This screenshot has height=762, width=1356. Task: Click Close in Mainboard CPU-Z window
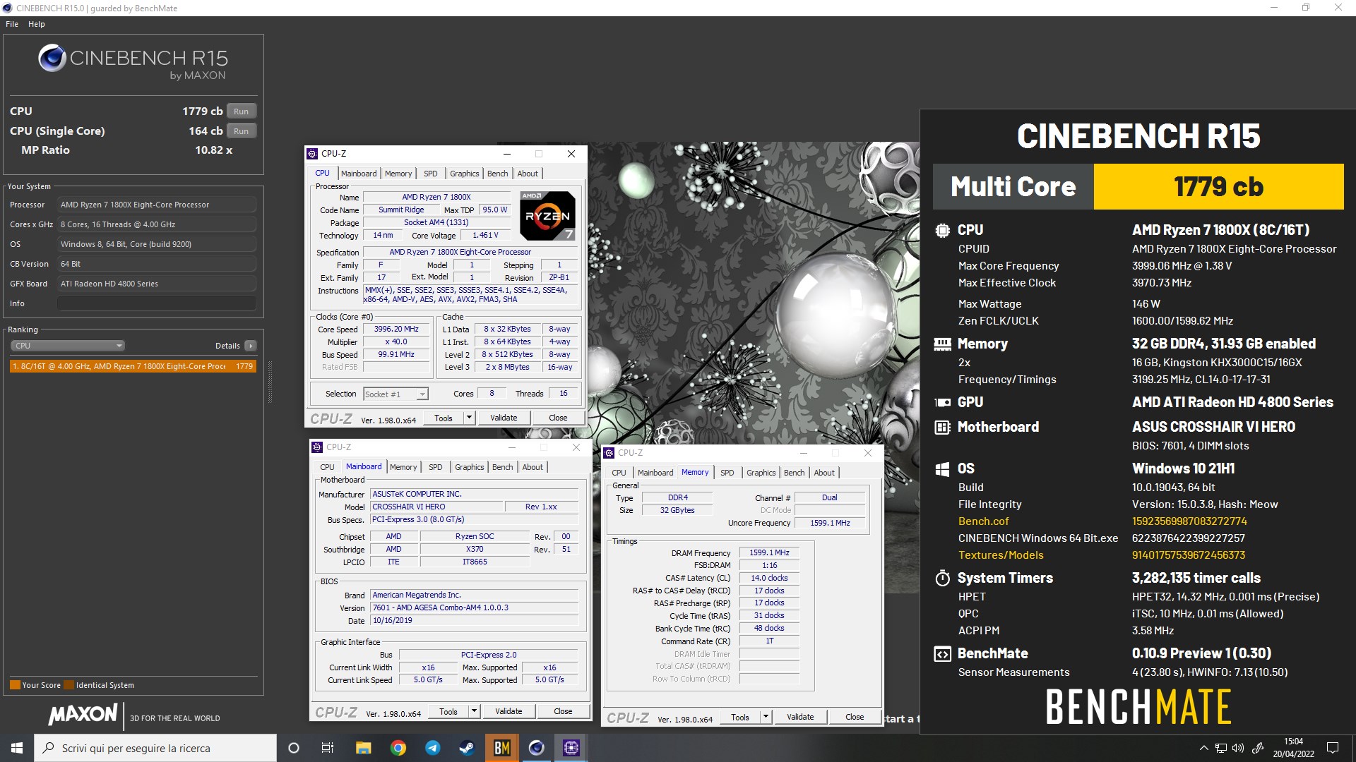click(563, 711)
